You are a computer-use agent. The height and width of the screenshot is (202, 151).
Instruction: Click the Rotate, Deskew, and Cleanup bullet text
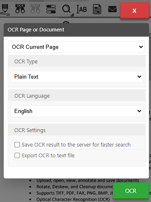[75, 187]
